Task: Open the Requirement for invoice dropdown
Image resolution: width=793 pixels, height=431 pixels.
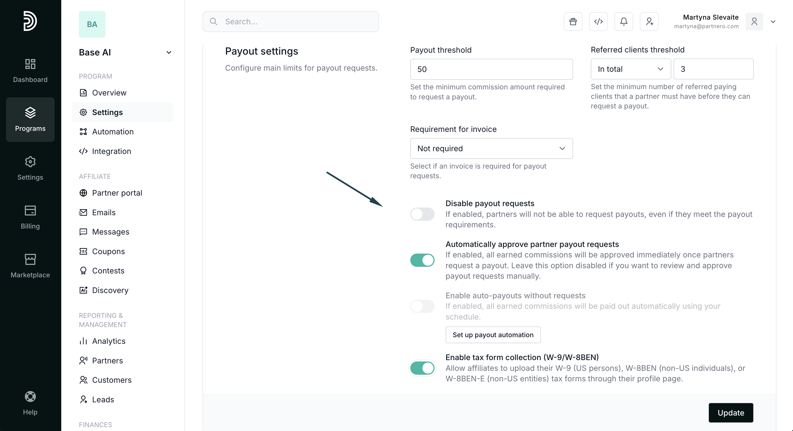Action: 491,148
